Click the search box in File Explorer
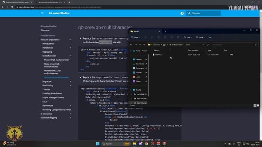This screenshot has width=262, height=147. click(235, 45)
